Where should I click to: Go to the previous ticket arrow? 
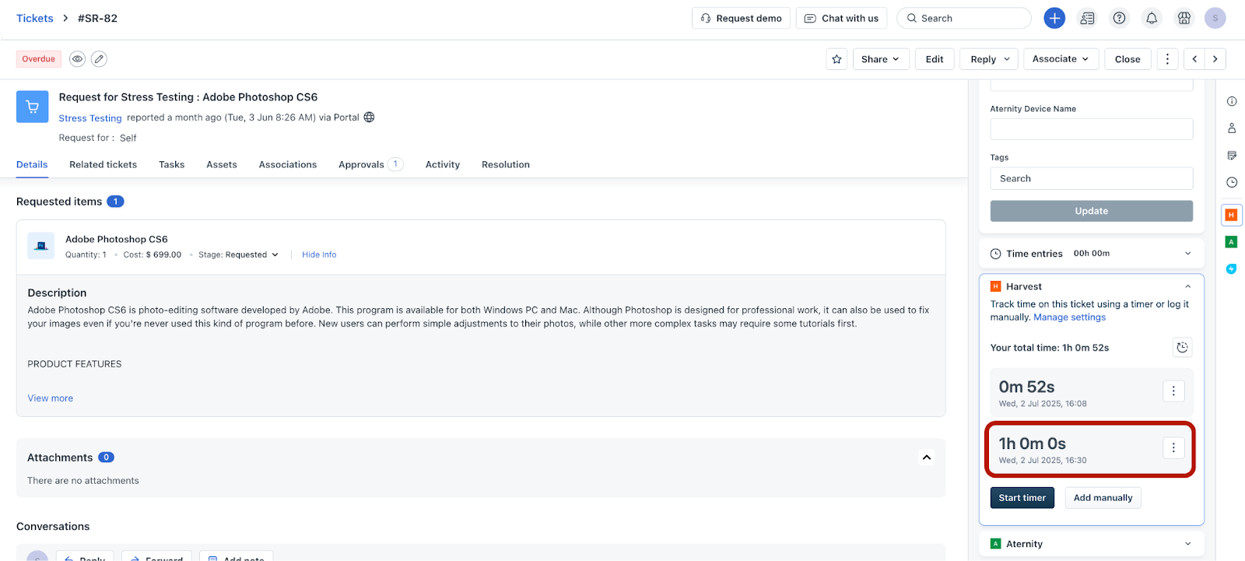point(1194,59)
